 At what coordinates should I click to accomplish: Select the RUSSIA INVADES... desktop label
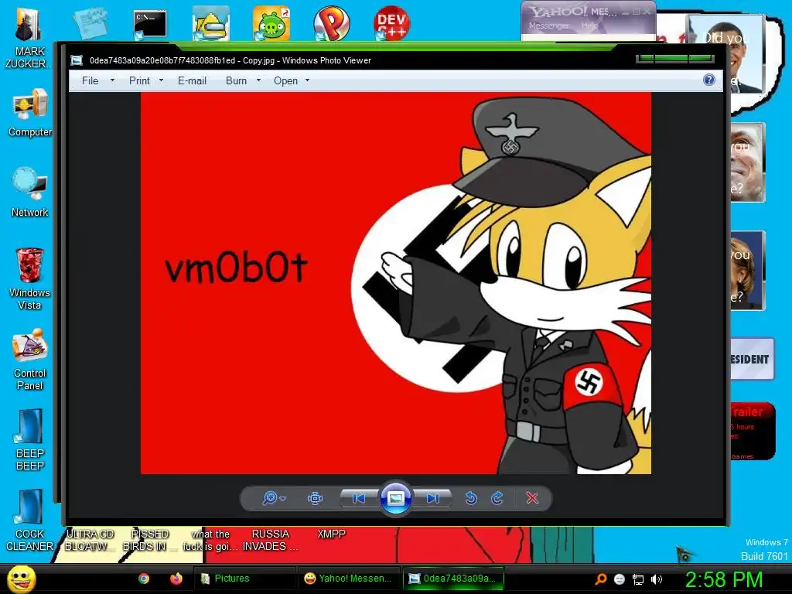click(x=270, y=540)
